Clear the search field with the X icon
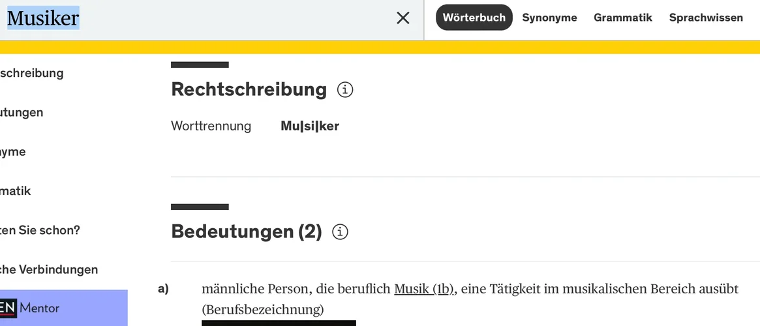This screenshot has height=326, width=760. coord(403,18)
